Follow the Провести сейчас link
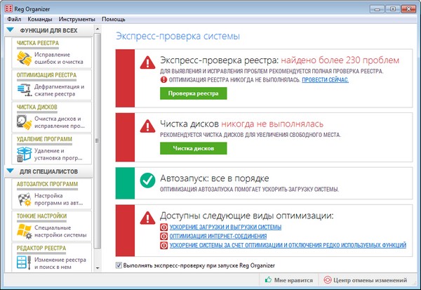 325,80
